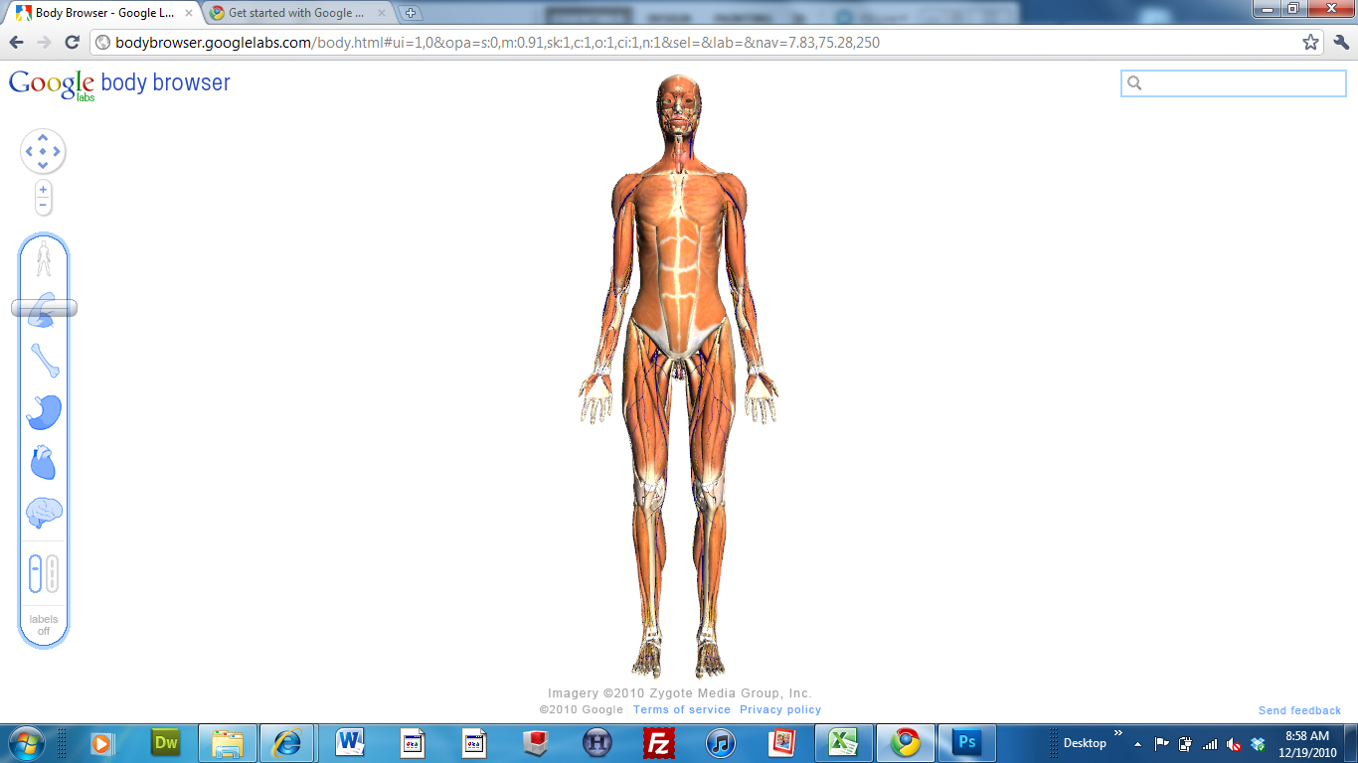Click the zoom in plus button
The image size is (1358, 763).
click(x=43, y=189)
